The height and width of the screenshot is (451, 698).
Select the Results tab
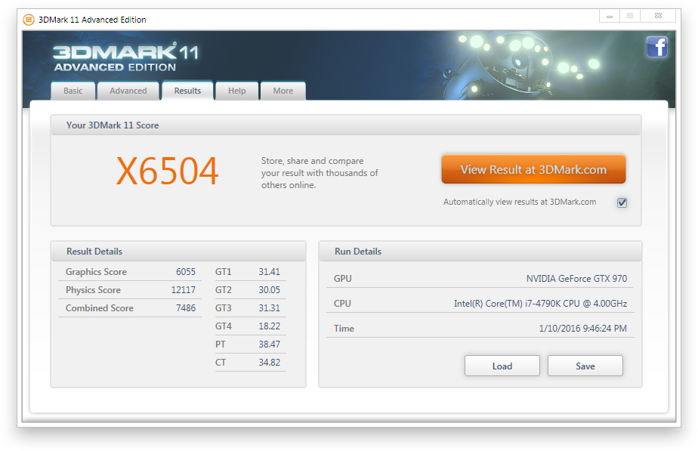coord(187,91)
